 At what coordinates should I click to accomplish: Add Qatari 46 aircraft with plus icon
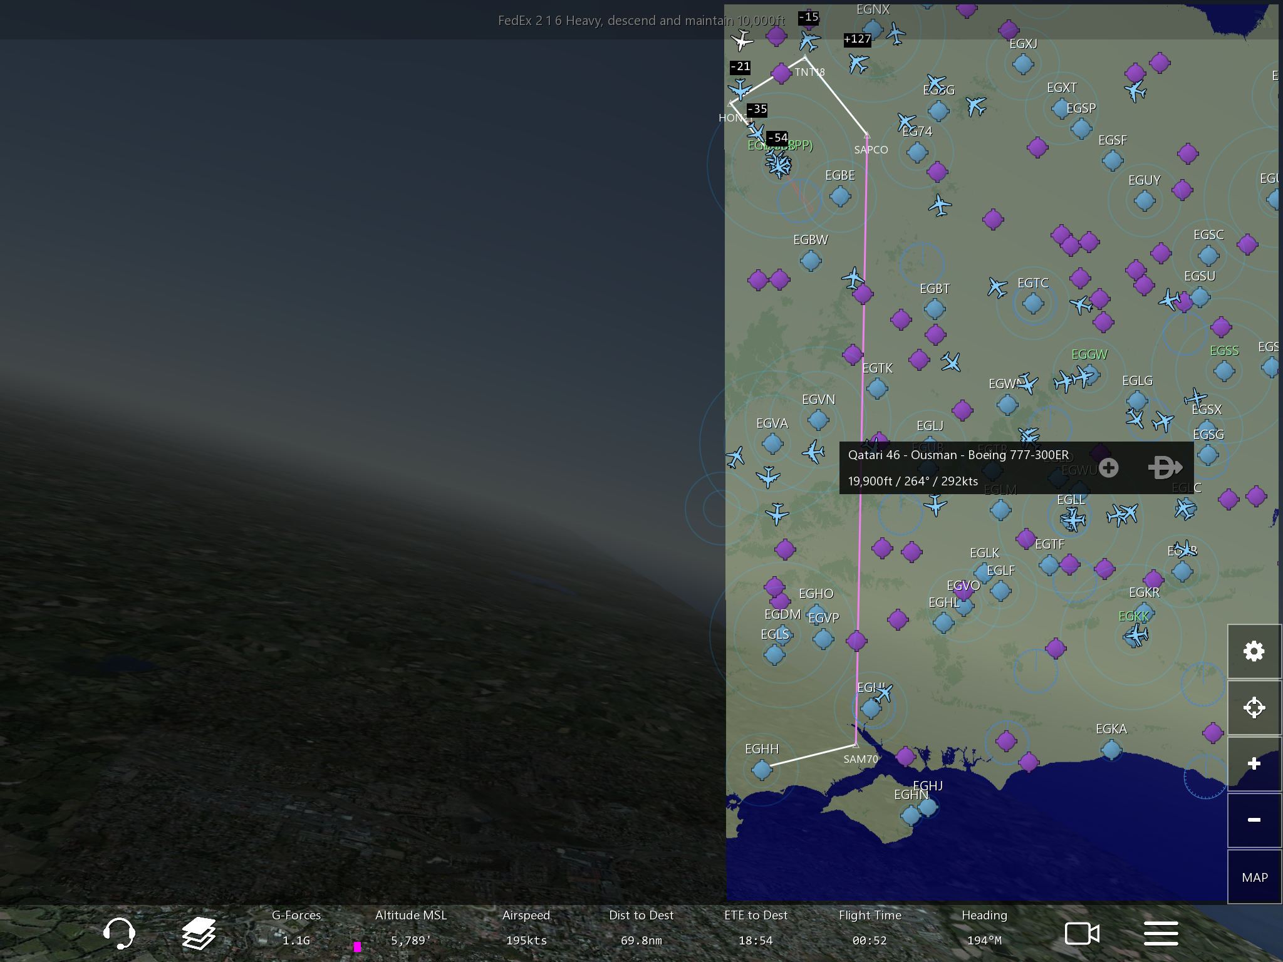[1108, 467]
